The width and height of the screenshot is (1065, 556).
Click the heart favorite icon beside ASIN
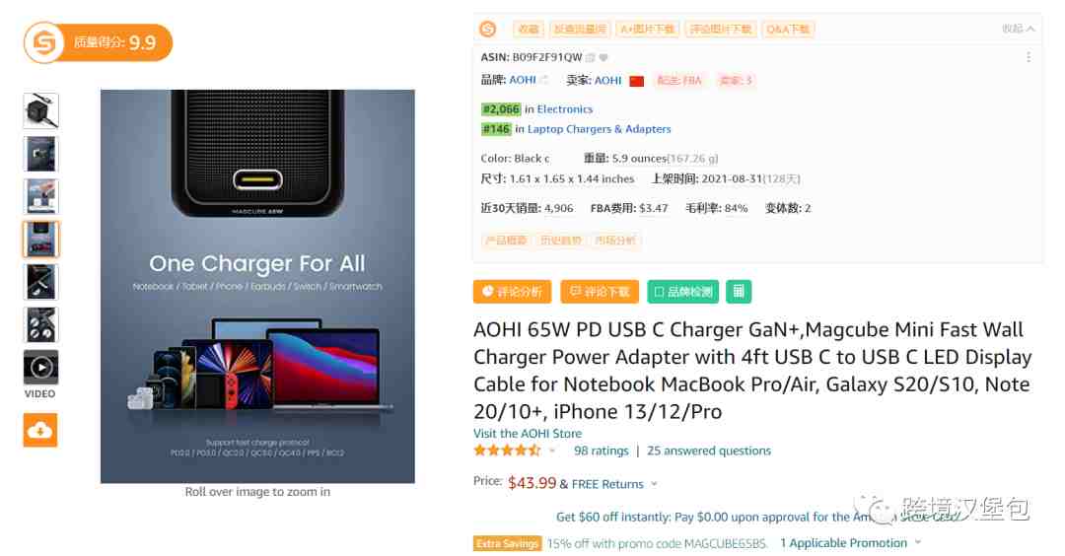click(x=603, y=58)
